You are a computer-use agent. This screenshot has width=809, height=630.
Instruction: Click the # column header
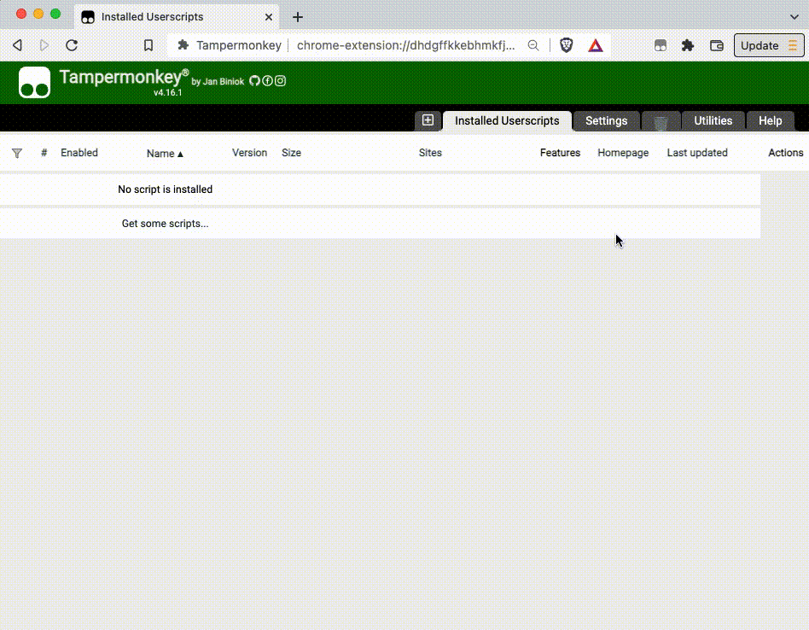click(44, 153)
